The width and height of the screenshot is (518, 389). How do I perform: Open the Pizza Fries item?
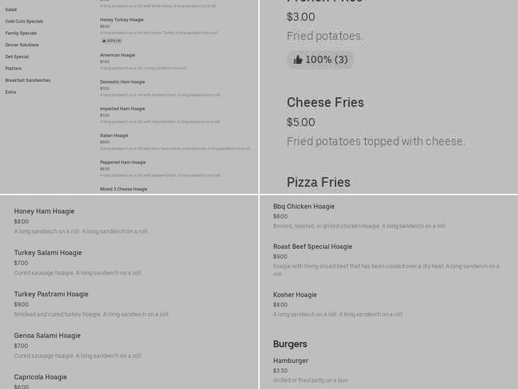click(319, 182)
